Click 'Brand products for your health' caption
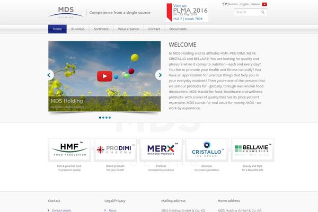This screenshot has width=318, height=212. [x=115, y=168]
